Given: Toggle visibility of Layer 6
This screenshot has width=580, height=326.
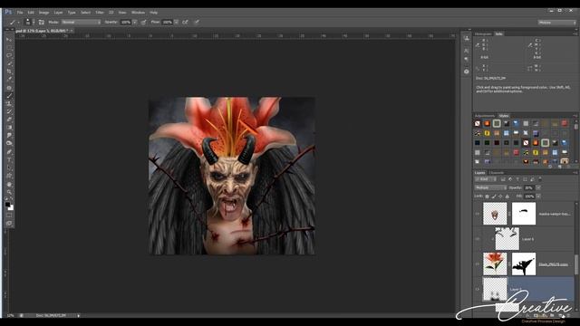Looking at the screenshot, I should click(x=478, y=239).
